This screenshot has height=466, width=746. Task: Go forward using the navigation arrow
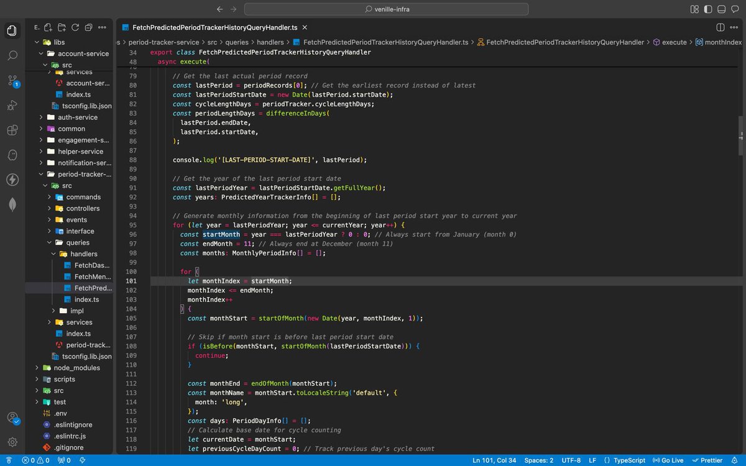coord(234,9)
